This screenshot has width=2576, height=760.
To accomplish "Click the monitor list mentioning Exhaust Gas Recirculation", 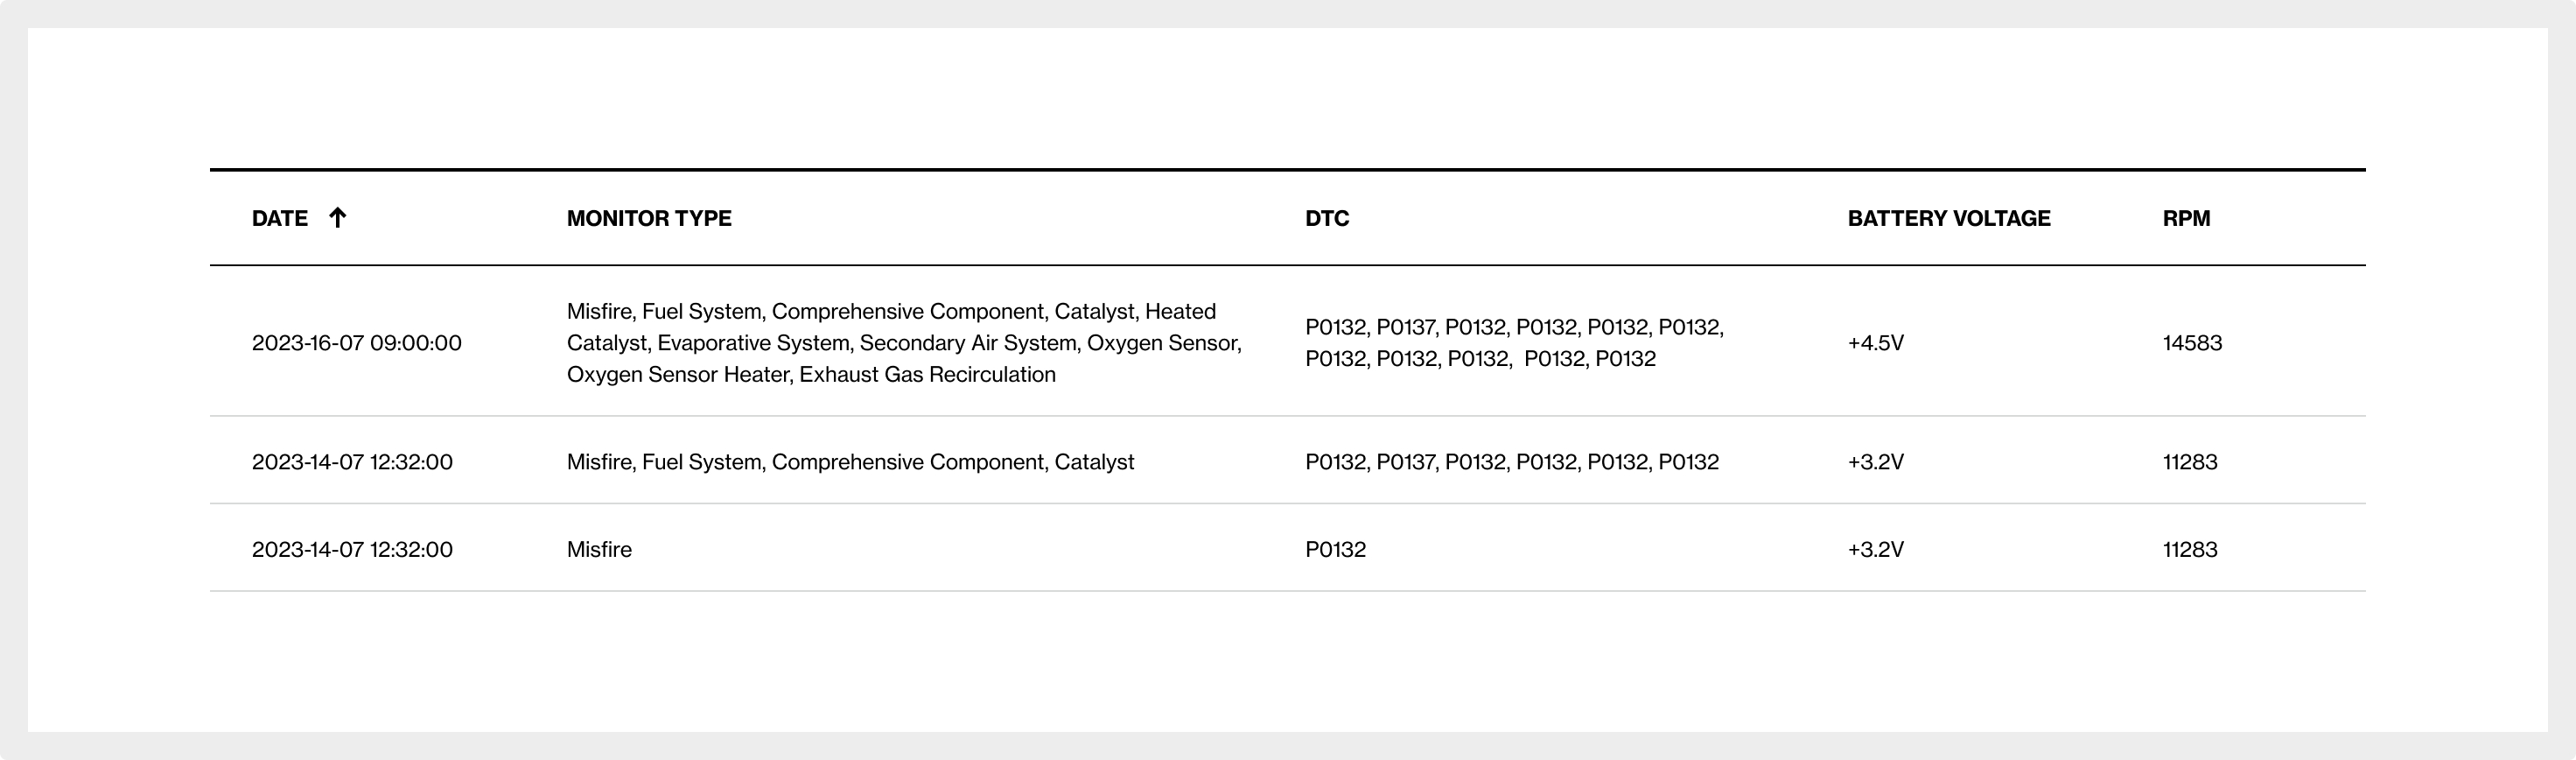I will (903, 343).
